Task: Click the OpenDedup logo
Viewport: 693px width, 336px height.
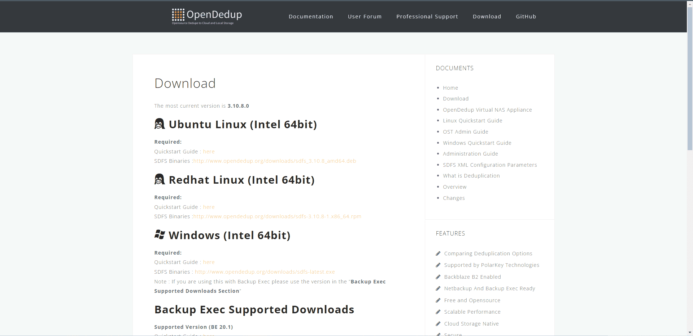Action: [x=207, y=16]
